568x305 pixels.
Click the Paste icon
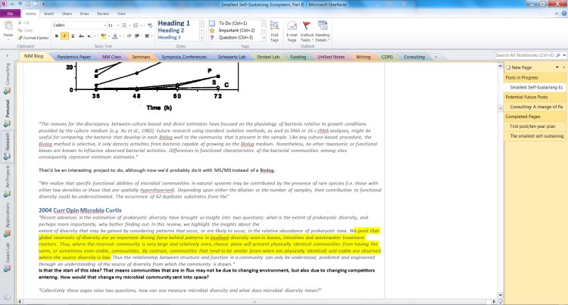tap(8, 29)
